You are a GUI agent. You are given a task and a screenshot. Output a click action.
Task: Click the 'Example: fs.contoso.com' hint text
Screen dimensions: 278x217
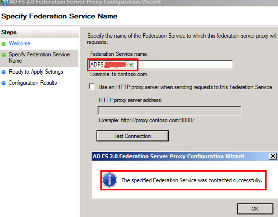(118, 74)
